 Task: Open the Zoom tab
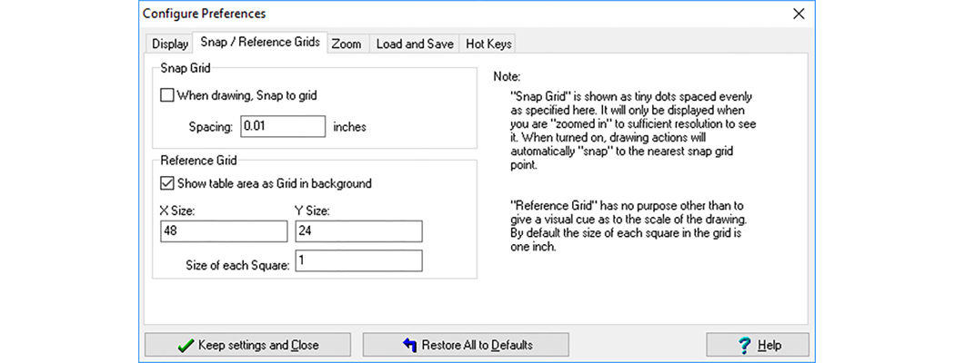coord(346,44)
